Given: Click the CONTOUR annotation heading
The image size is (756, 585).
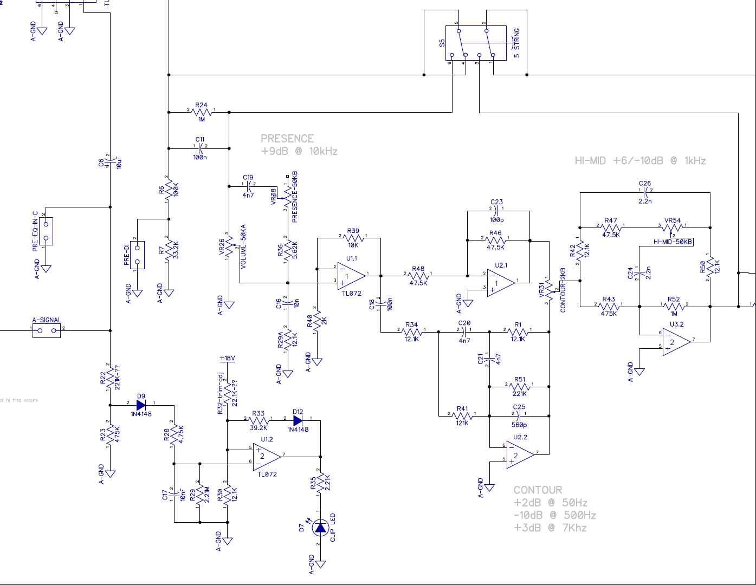Looking at the screenshot, I should pyautogui.click(x=538, y=490).
